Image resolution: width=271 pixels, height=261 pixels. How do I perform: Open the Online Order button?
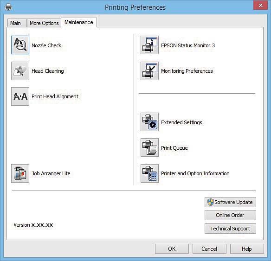[230, 215]
